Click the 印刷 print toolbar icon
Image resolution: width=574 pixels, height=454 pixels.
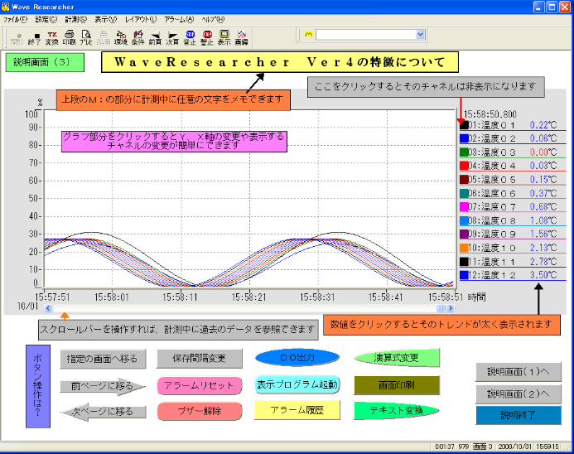70,38
